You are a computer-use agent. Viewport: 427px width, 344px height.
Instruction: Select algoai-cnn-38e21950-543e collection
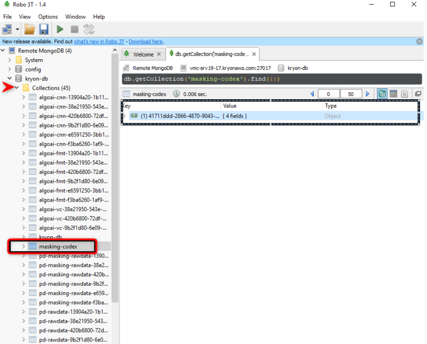[74, 107]
